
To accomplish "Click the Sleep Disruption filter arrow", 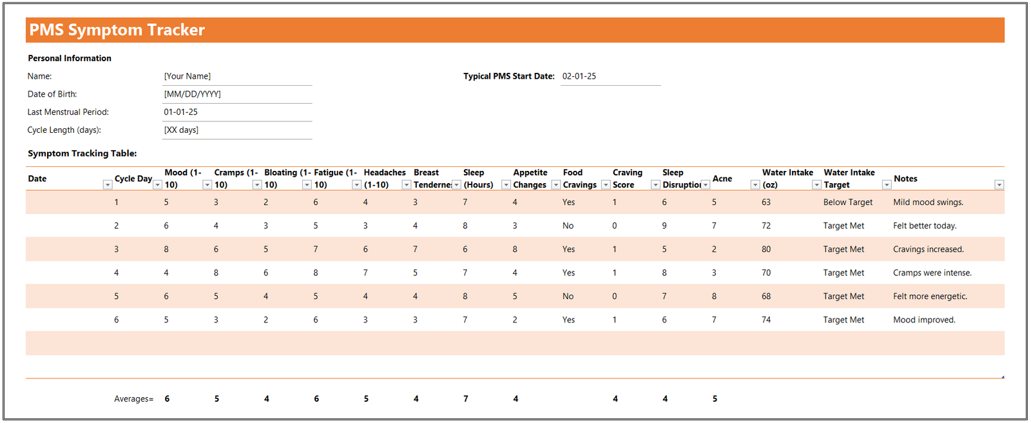I will (x=706, y=185).
